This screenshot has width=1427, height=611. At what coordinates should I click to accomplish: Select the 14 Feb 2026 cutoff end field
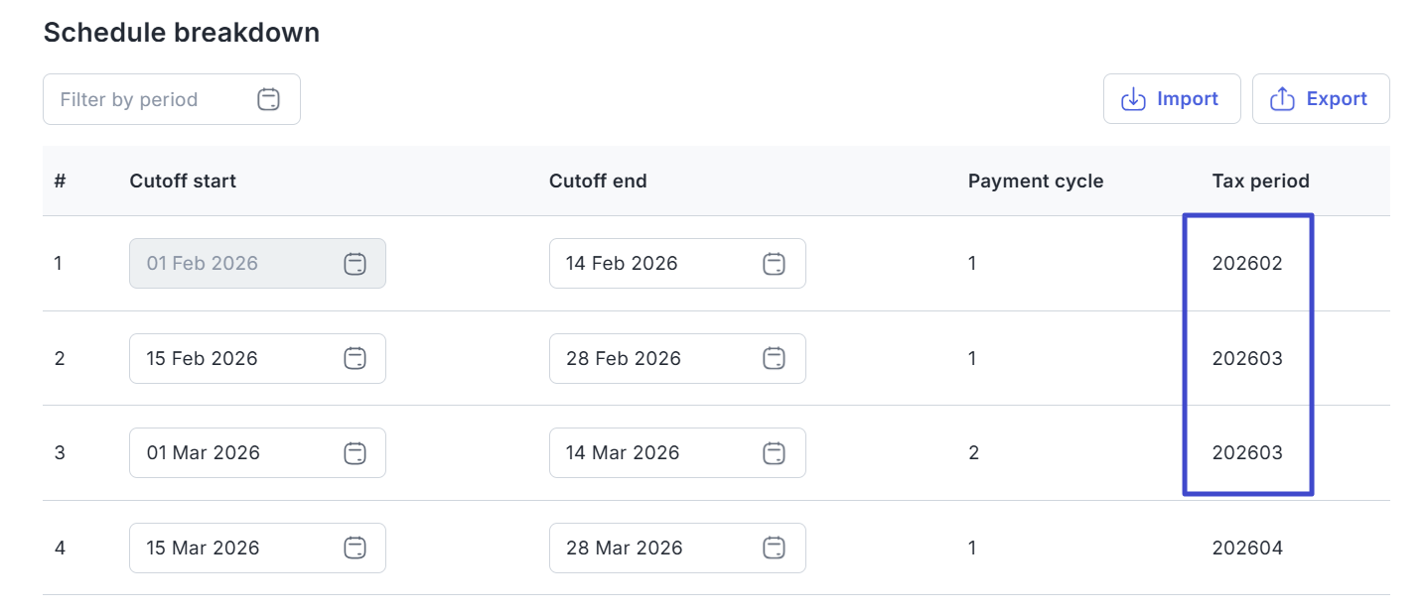click(x=645, y=264)
